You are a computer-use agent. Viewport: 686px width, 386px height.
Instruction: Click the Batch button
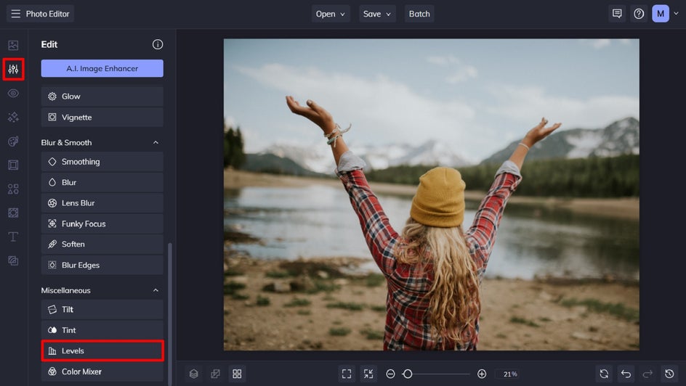click(419, 14)
